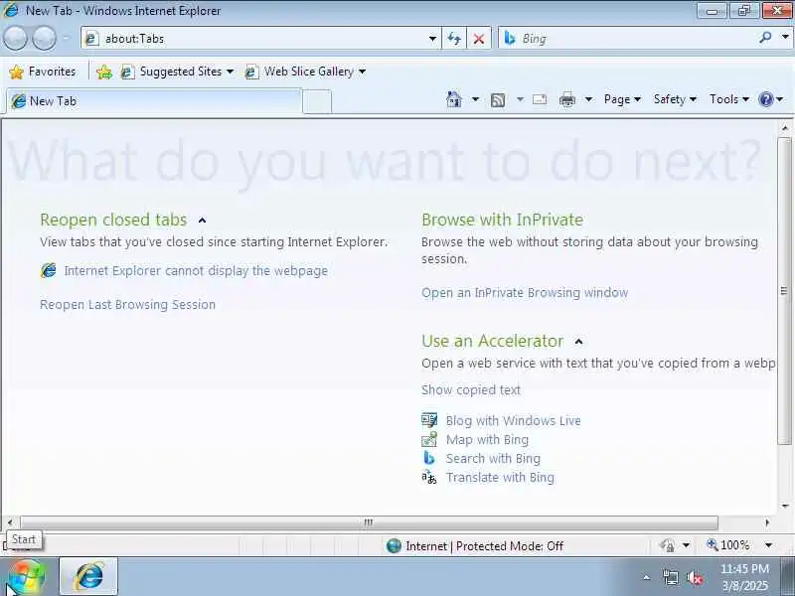Click Blog with Windows Live link
The image size is (795, 596).
click(514, 420)
